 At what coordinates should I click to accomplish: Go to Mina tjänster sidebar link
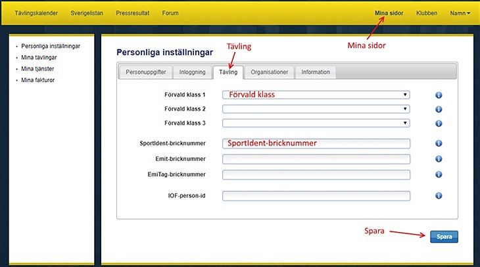click(37, 69)
